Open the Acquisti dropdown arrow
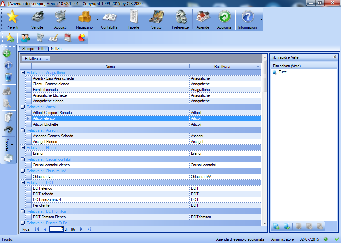The width and height of the screenshot is (341, 243). pos(72,19)
